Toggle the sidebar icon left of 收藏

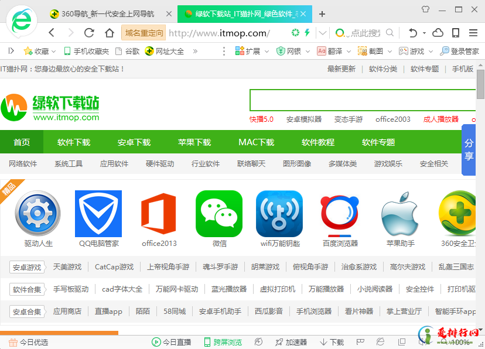[x=11, y=51]
